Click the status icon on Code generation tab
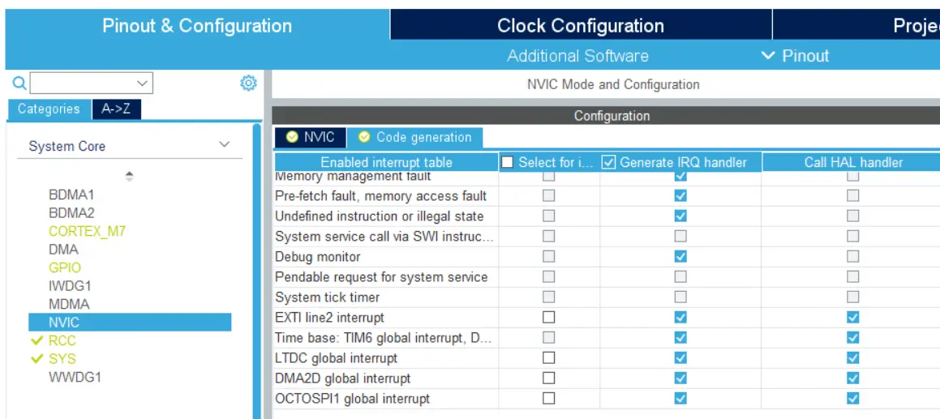The width and height of the screenshot is (940, 419). point(364,138)
